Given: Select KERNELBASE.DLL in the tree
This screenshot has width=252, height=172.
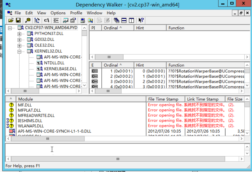Looking at the screenshot, I should point(60,69).
